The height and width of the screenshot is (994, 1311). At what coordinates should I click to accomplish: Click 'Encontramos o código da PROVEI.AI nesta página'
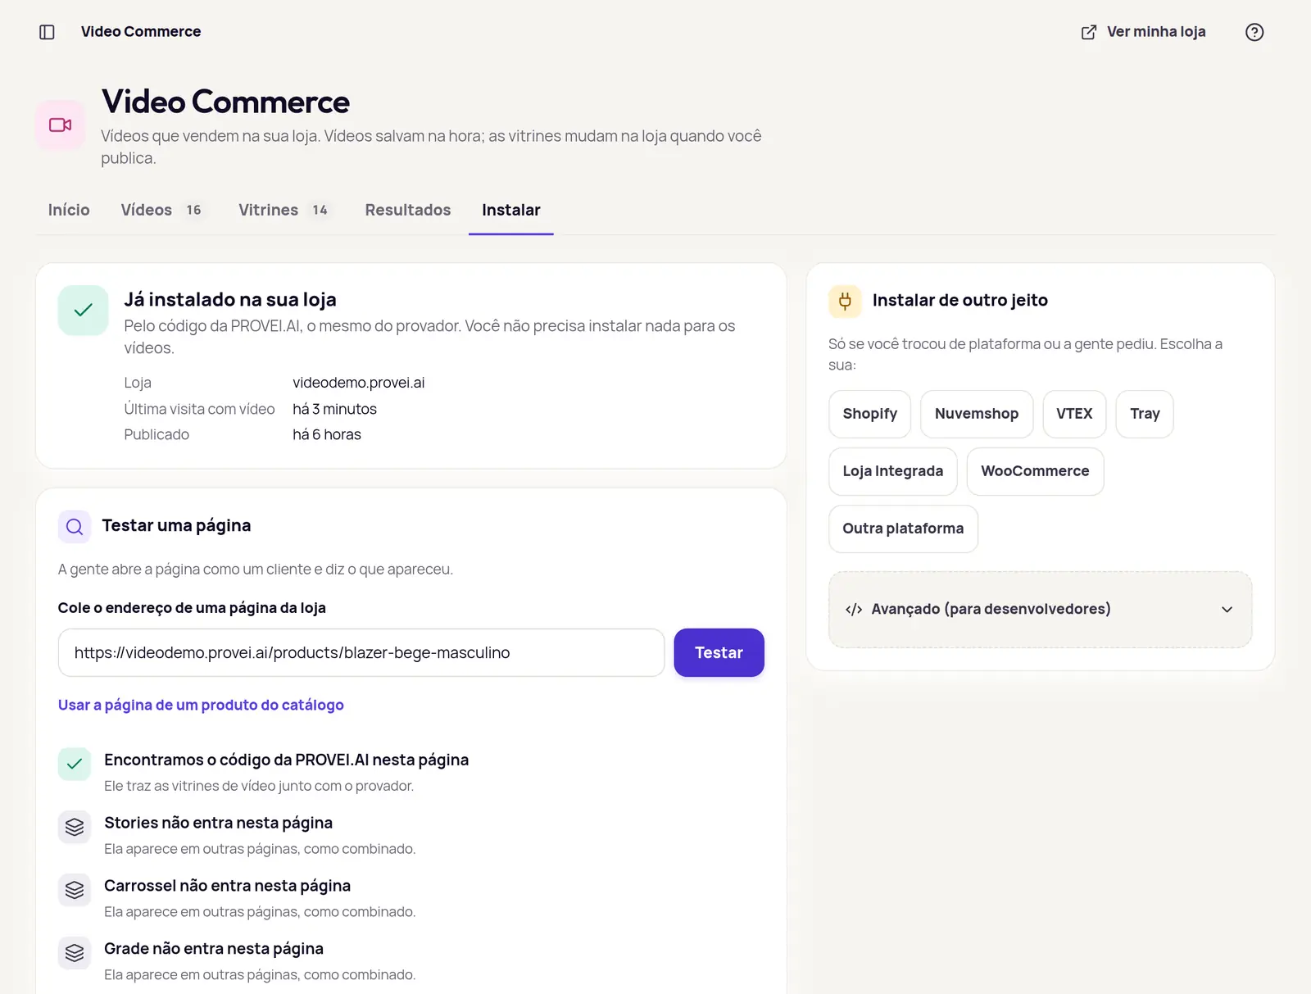pos(286,760)
